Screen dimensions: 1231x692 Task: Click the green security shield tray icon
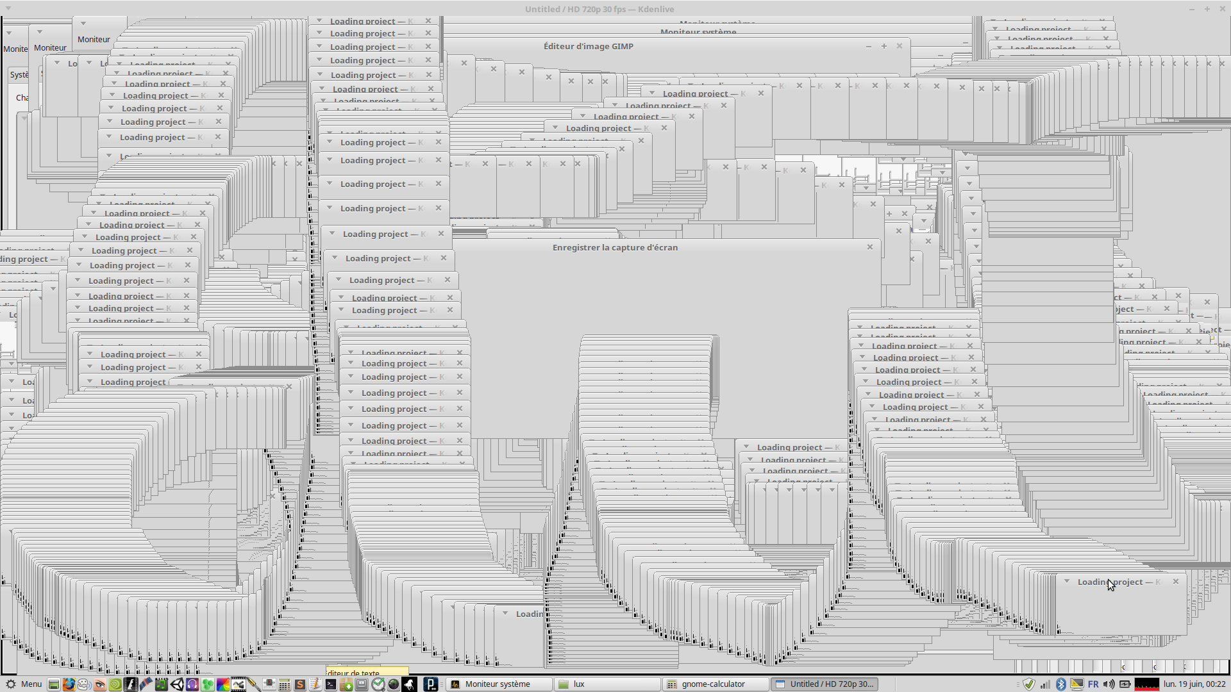tap(1029, 684)
